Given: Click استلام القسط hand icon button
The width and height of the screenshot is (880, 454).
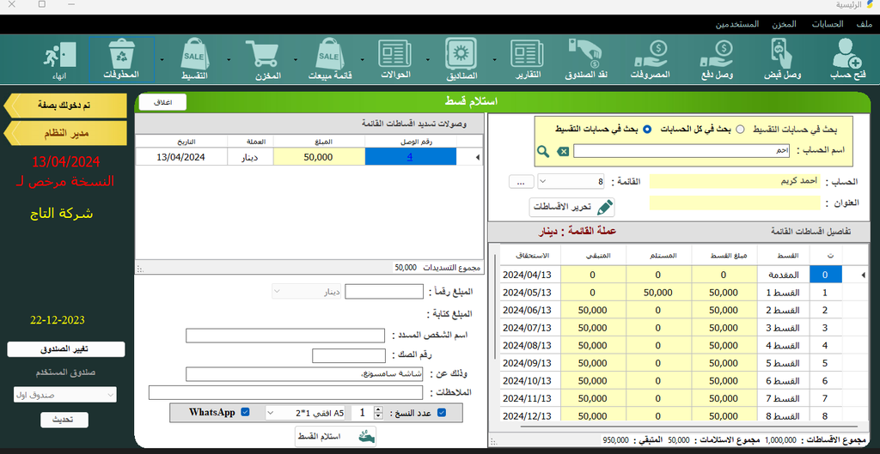Looking at the screenshot, I should (336, 436).
